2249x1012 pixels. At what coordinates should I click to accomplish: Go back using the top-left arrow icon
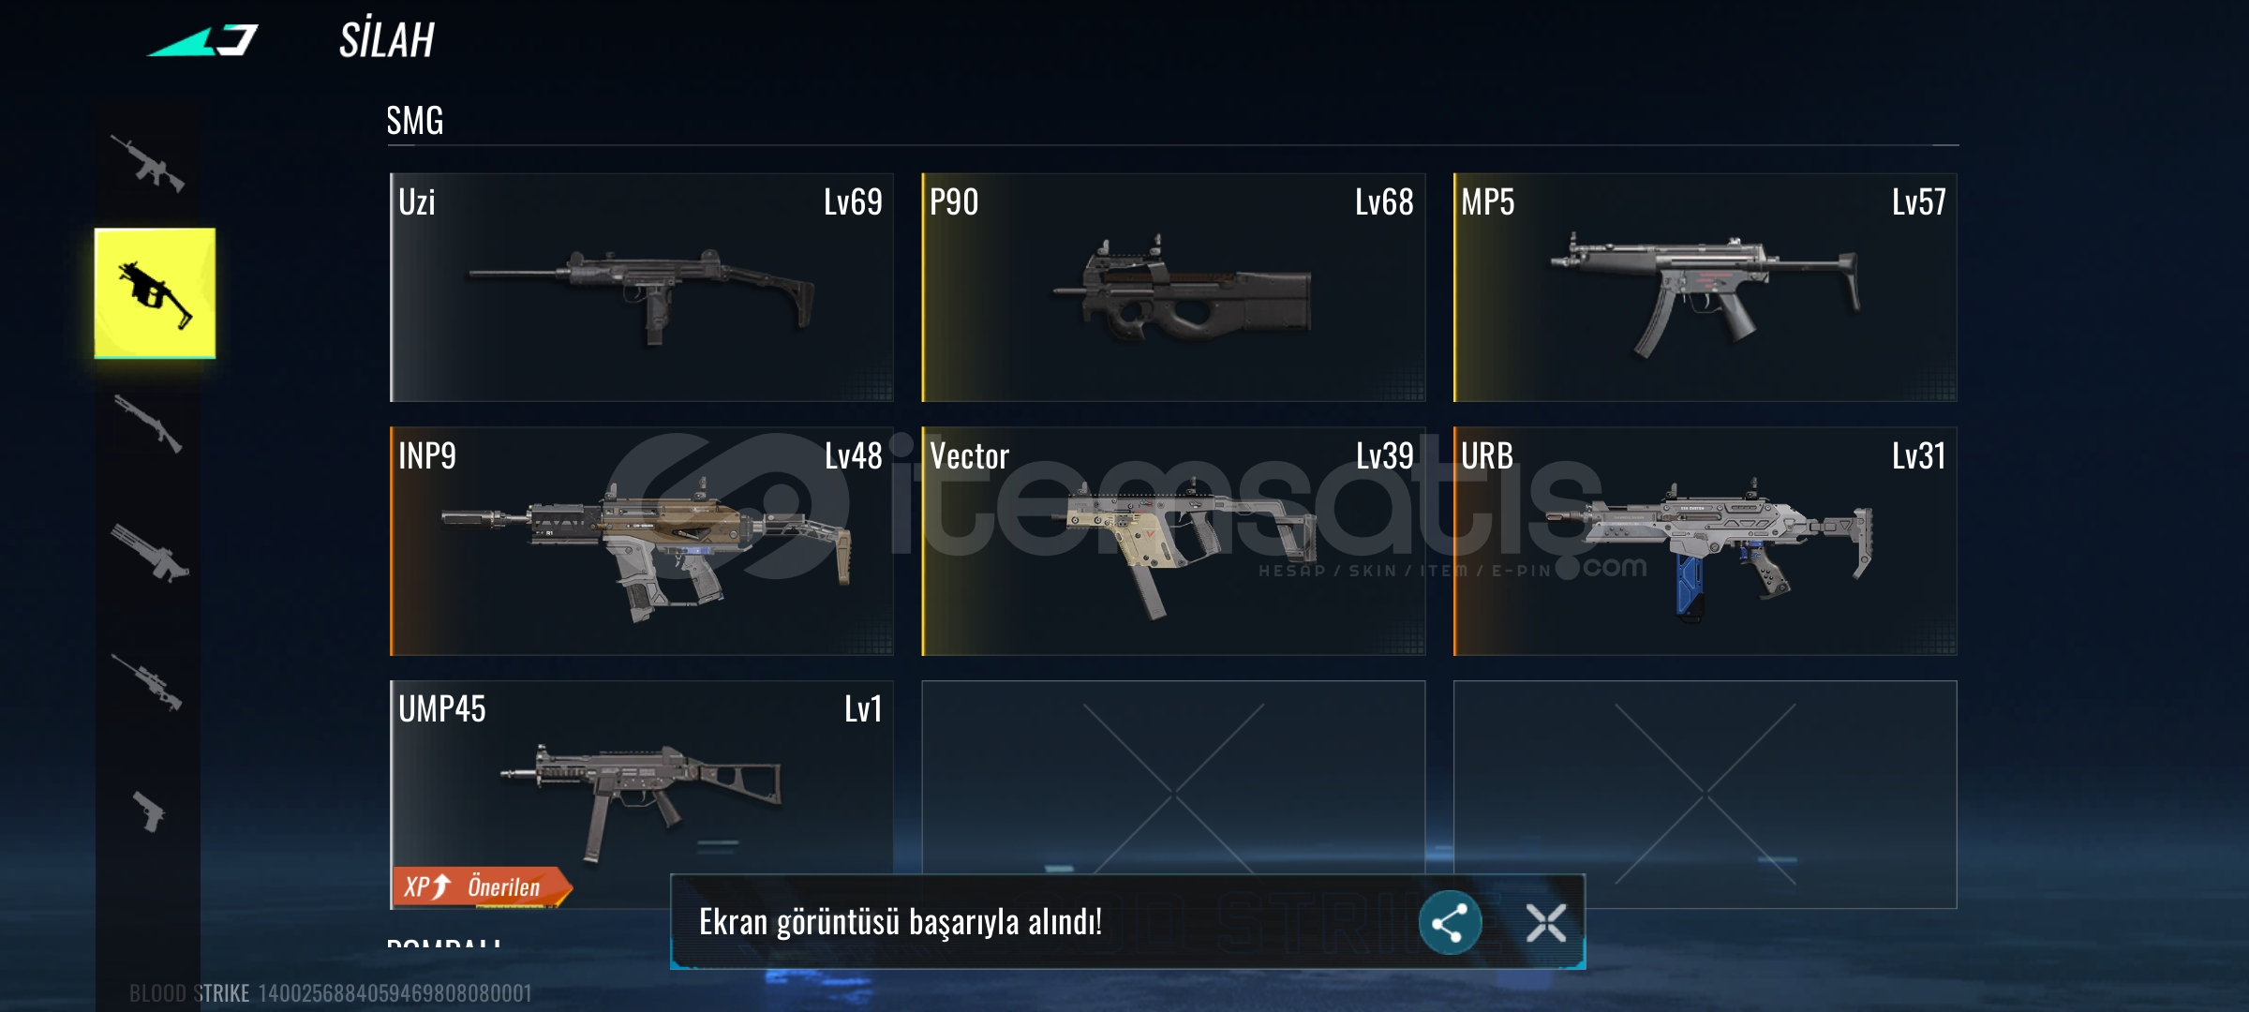click(x=202, y=40)
